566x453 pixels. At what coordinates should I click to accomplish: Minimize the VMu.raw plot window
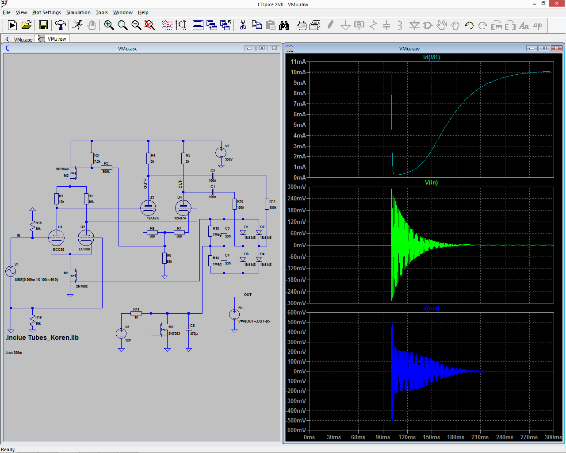tap(532, 48)
